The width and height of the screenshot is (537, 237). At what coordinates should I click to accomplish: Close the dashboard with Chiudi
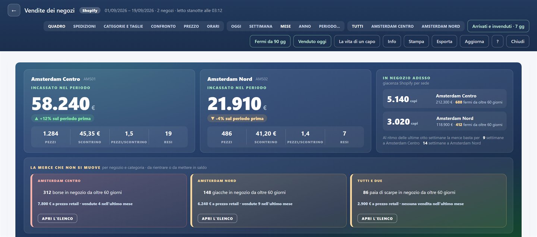[x=518, y=41]
